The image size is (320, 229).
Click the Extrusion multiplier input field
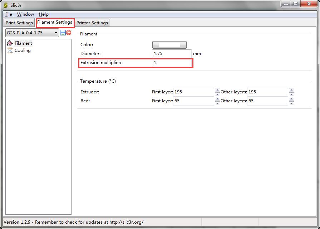(x=172, y=63)
